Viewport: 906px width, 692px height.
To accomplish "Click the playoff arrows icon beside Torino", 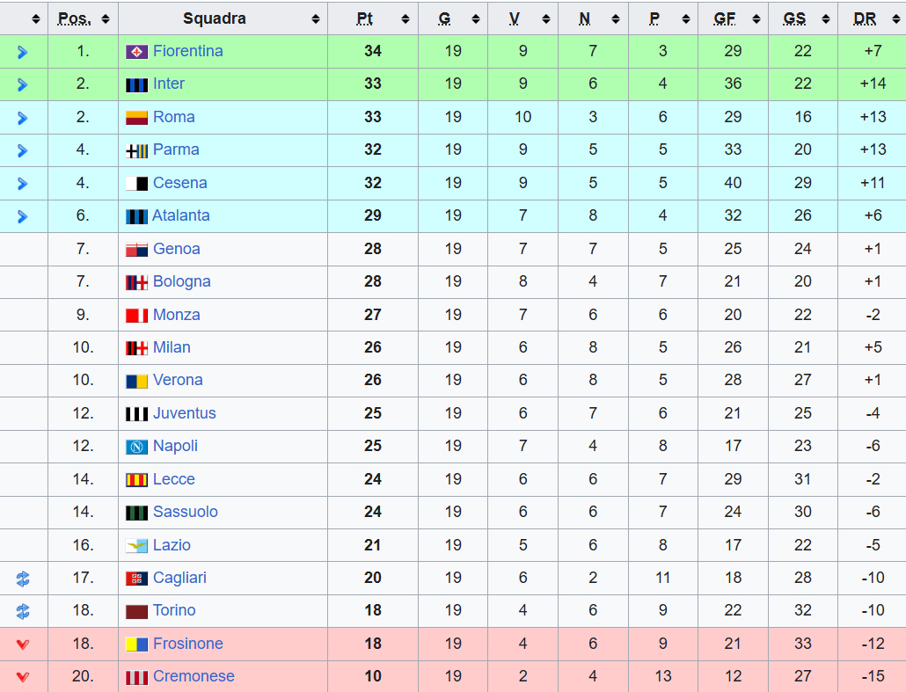I will tap(23, 611).
